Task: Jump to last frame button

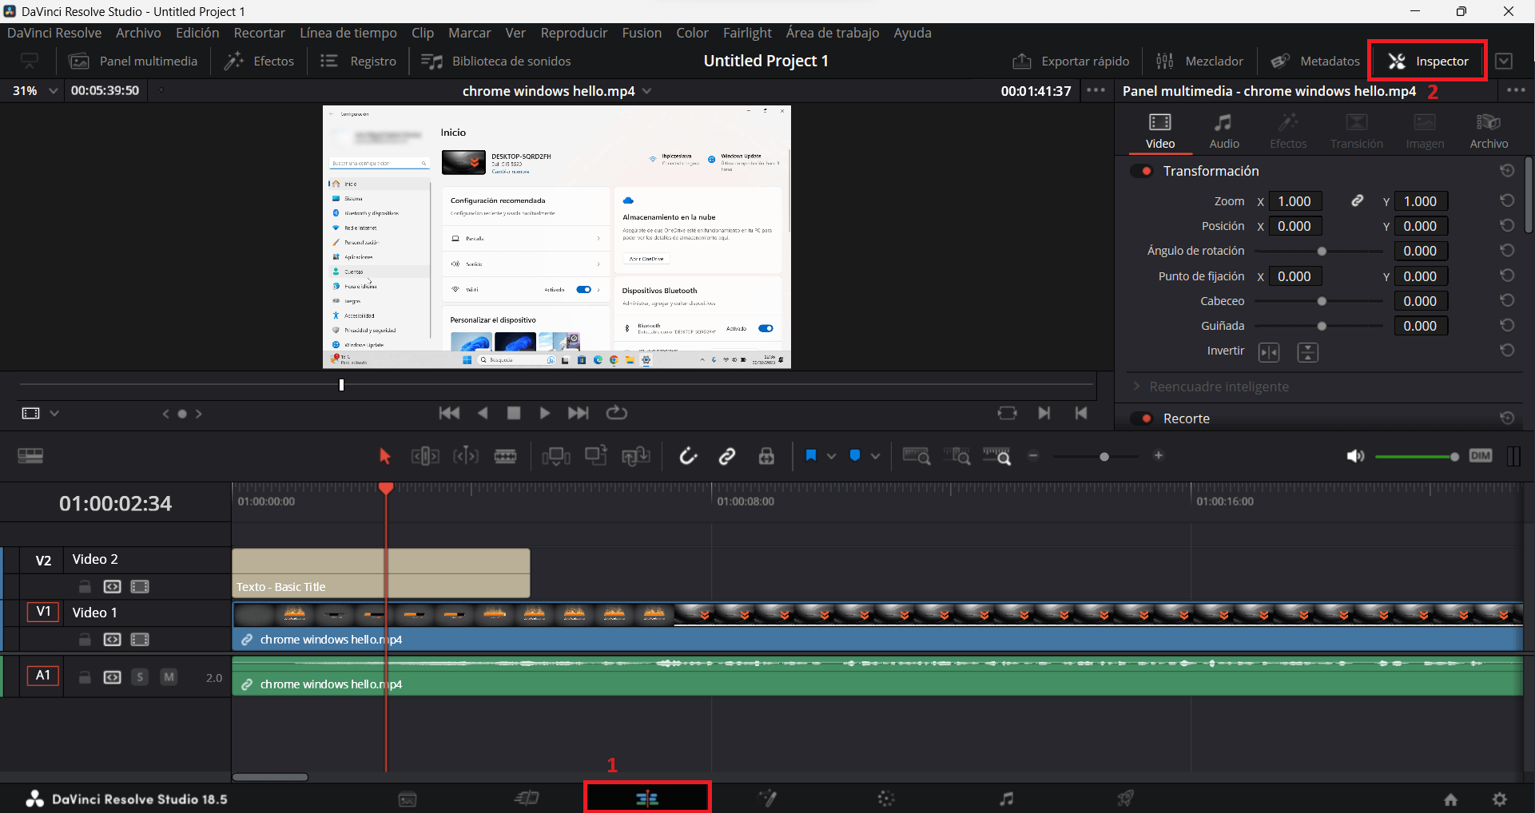Action: 578,413
